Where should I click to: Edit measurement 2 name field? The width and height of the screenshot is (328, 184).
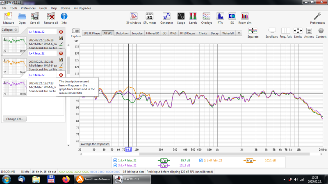pos(43,53)
